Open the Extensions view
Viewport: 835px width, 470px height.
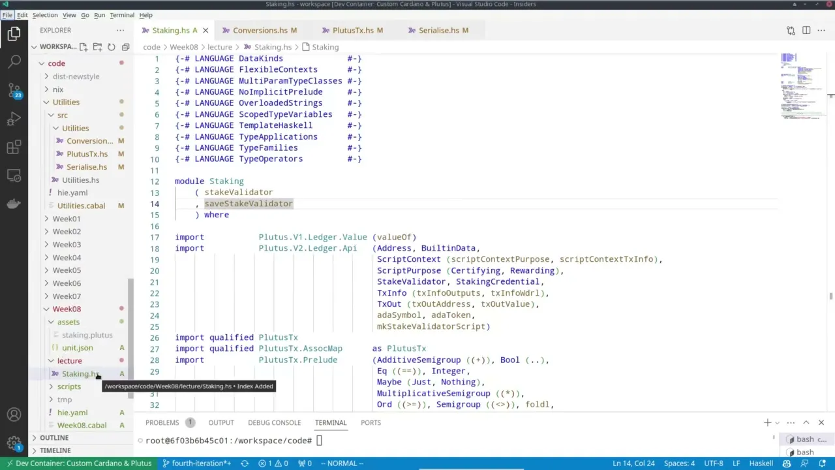(14, 148)
